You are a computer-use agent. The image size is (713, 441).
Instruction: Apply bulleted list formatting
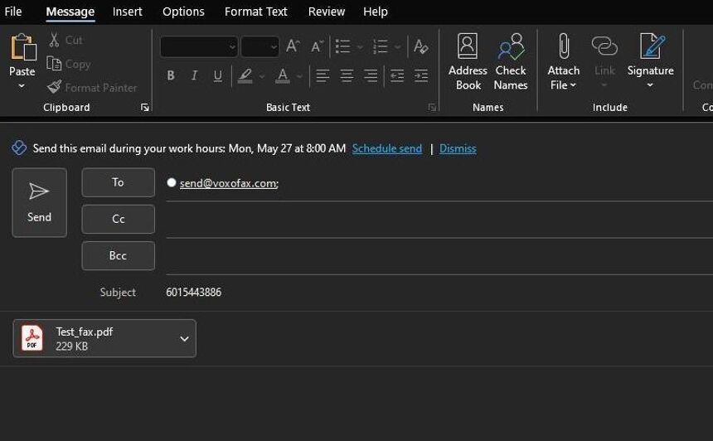click(343, 46)
